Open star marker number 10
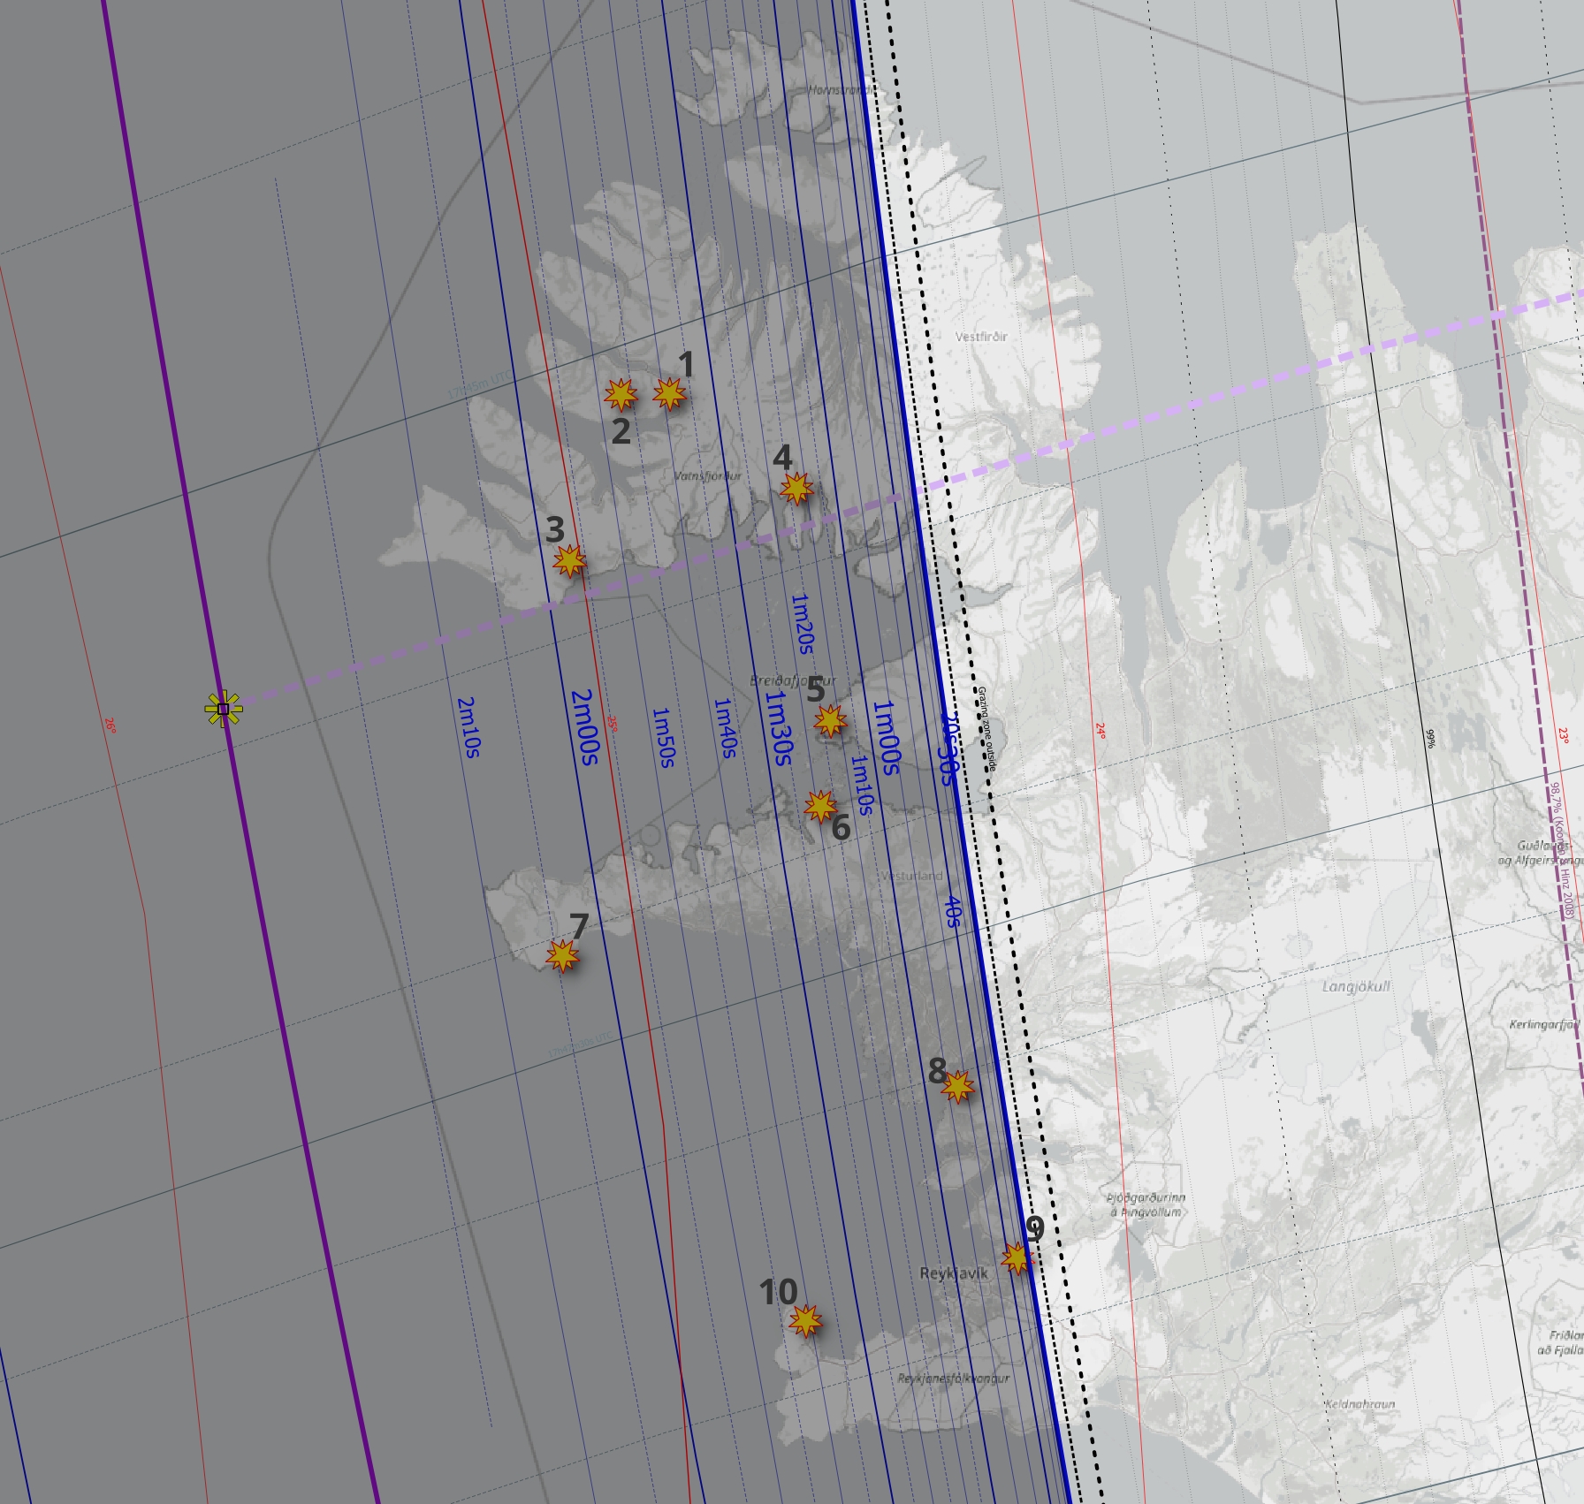 pos(805,1321)
